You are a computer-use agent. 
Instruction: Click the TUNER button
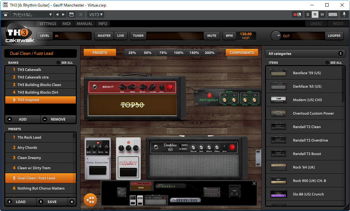[138, 35]
